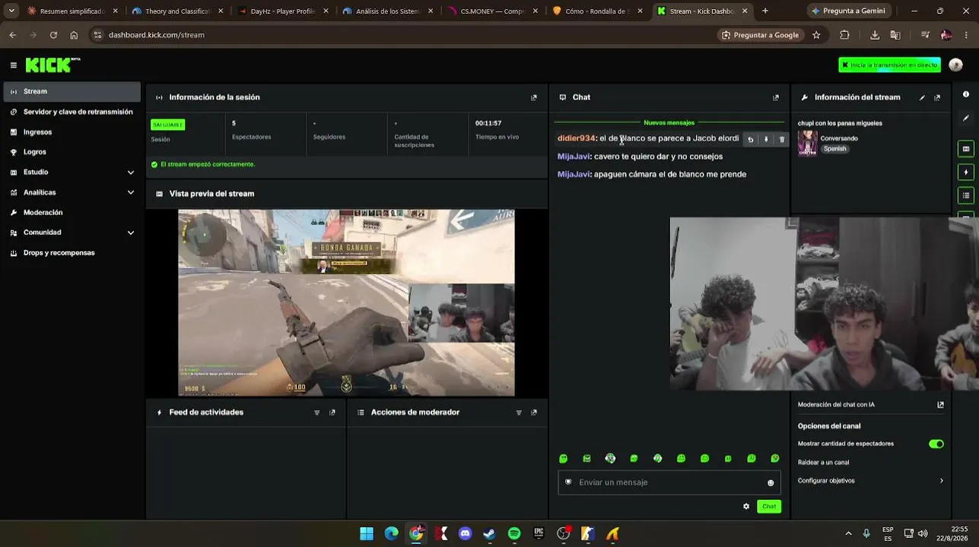Screen dimensions: 979x547
Task: Pop out the Información del stream panel
Action: click(937, 97)
